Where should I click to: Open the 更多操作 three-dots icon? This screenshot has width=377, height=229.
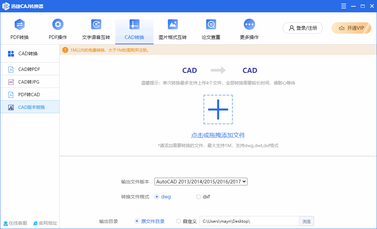pos(249,24)
